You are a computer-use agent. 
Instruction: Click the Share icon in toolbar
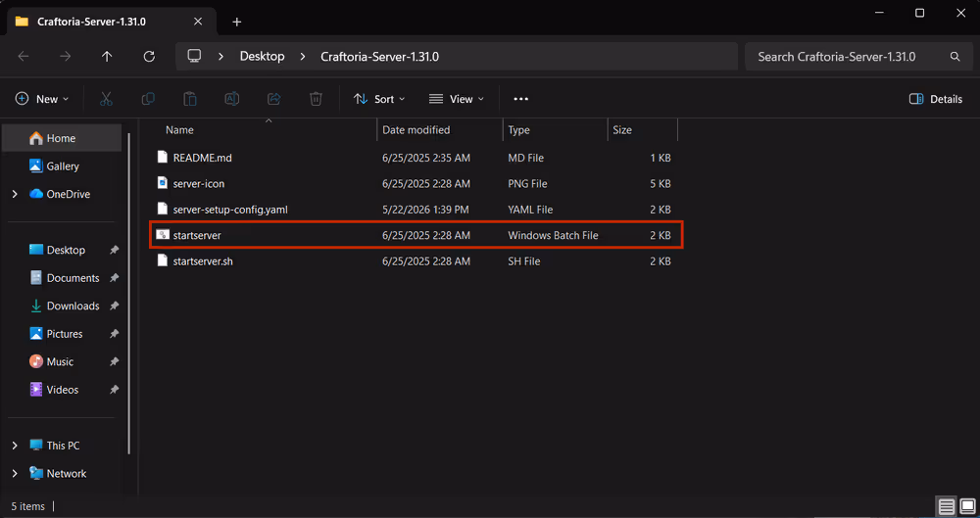(x=273, y=99)
